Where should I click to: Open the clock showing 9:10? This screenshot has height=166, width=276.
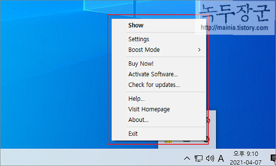pos(246,158)
